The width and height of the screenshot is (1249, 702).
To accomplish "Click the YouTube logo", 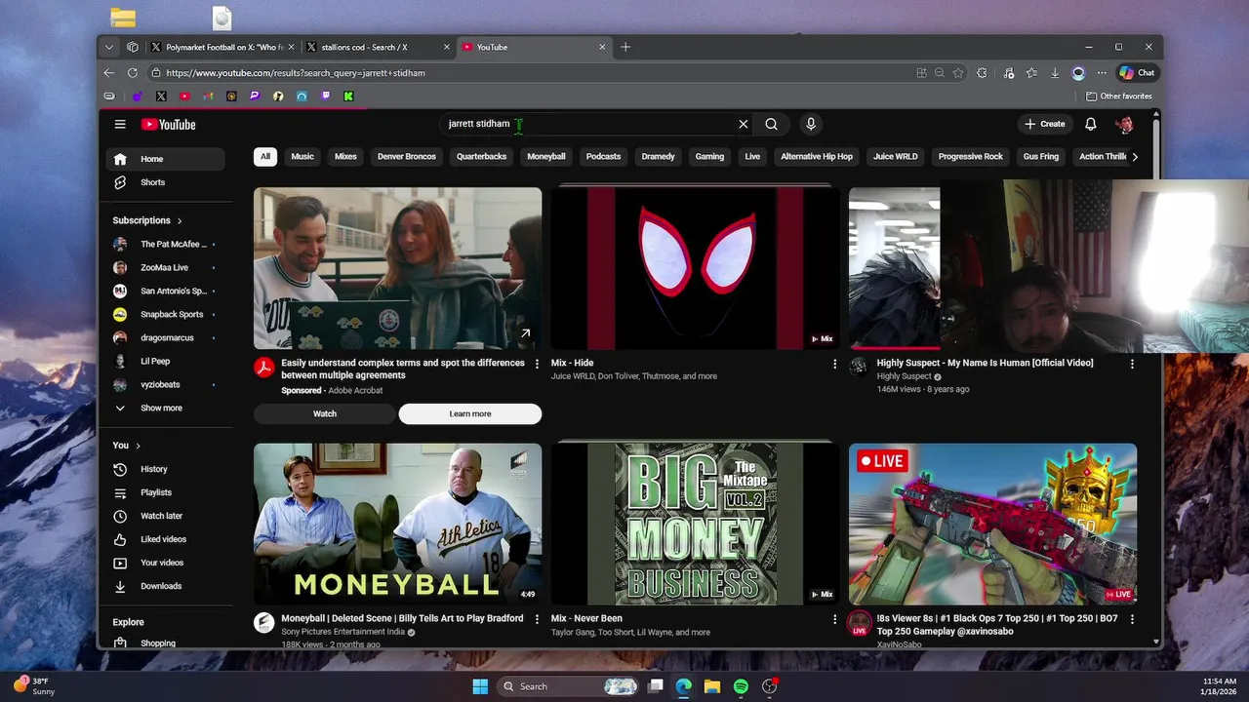I will point(168,124).
